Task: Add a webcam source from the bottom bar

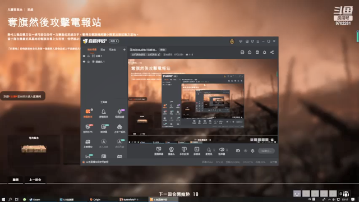Action: pyautogui.click(x=171, y=151)
